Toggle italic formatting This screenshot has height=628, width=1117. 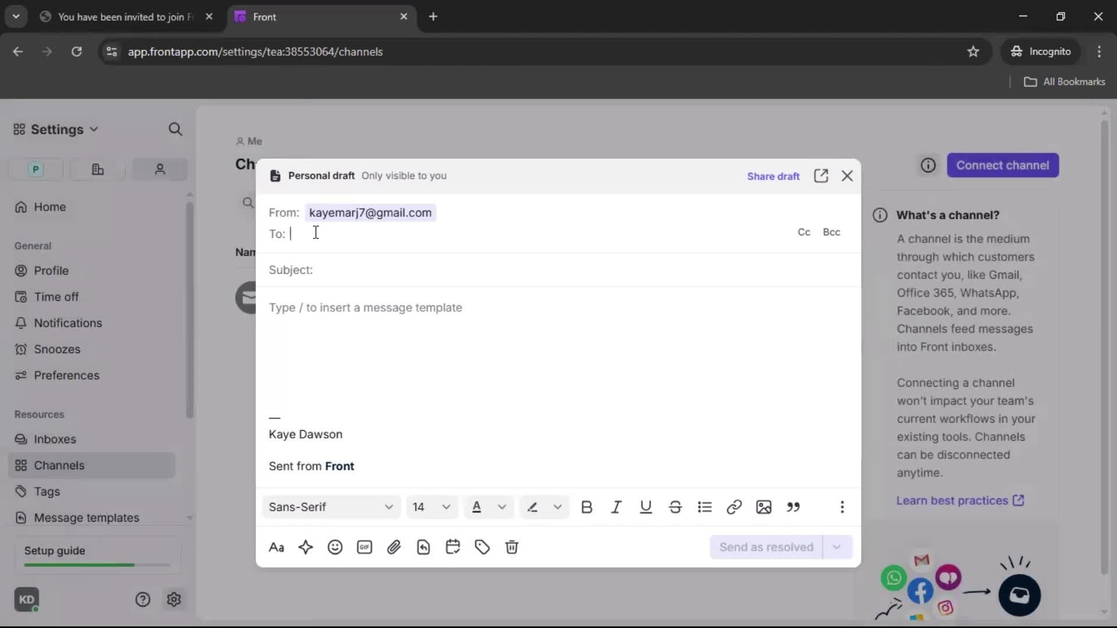(617, 507)
